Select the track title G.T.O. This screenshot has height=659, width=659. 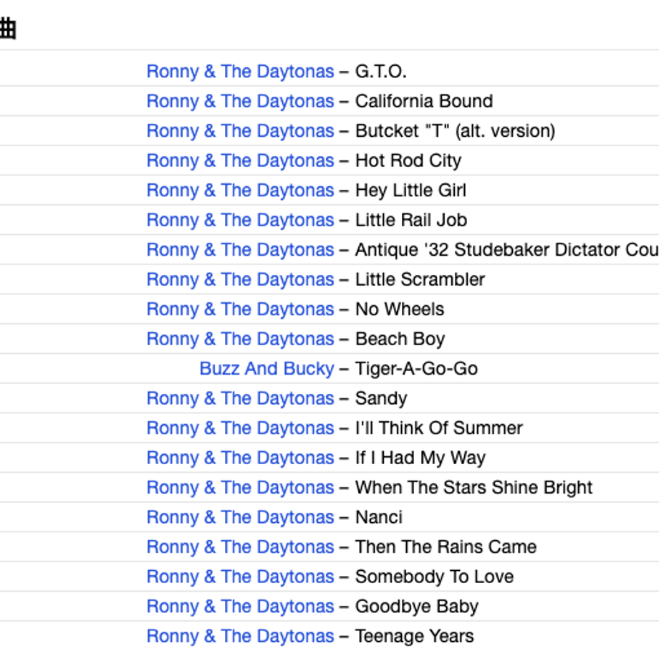381,72
